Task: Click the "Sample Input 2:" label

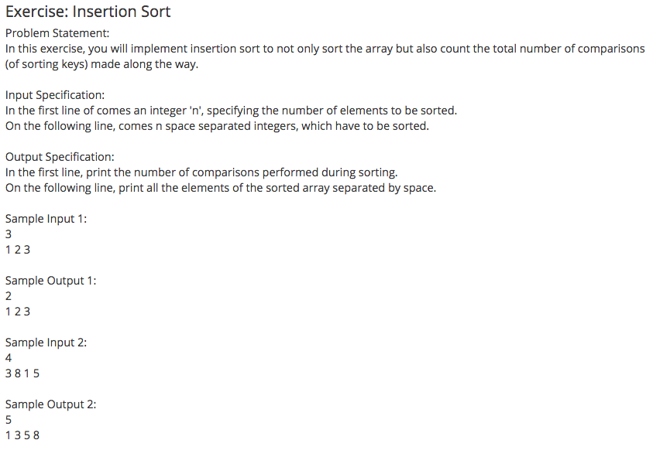Action: pyautogui.click(x=46, y=343)
